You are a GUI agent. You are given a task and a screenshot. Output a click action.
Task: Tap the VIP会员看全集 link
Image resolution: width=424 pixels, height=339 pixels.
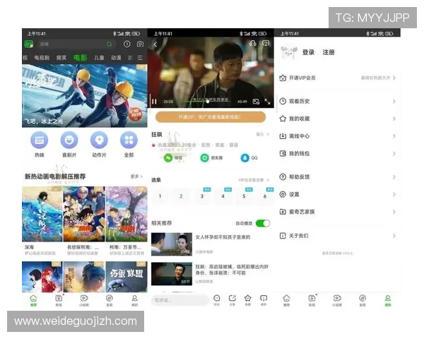[253, 180]
